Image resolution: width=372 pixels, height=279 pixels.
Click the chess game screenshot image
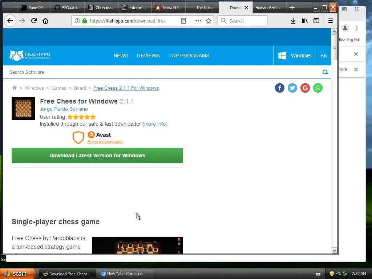coord(138,245)
